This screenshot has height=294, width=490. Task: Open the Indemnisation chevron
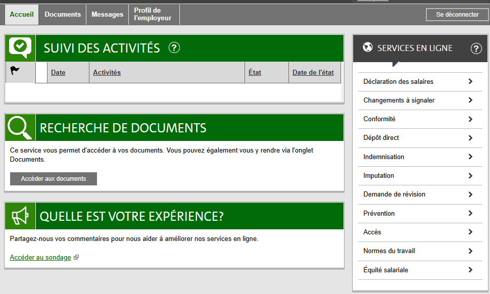tap(470, 157)
